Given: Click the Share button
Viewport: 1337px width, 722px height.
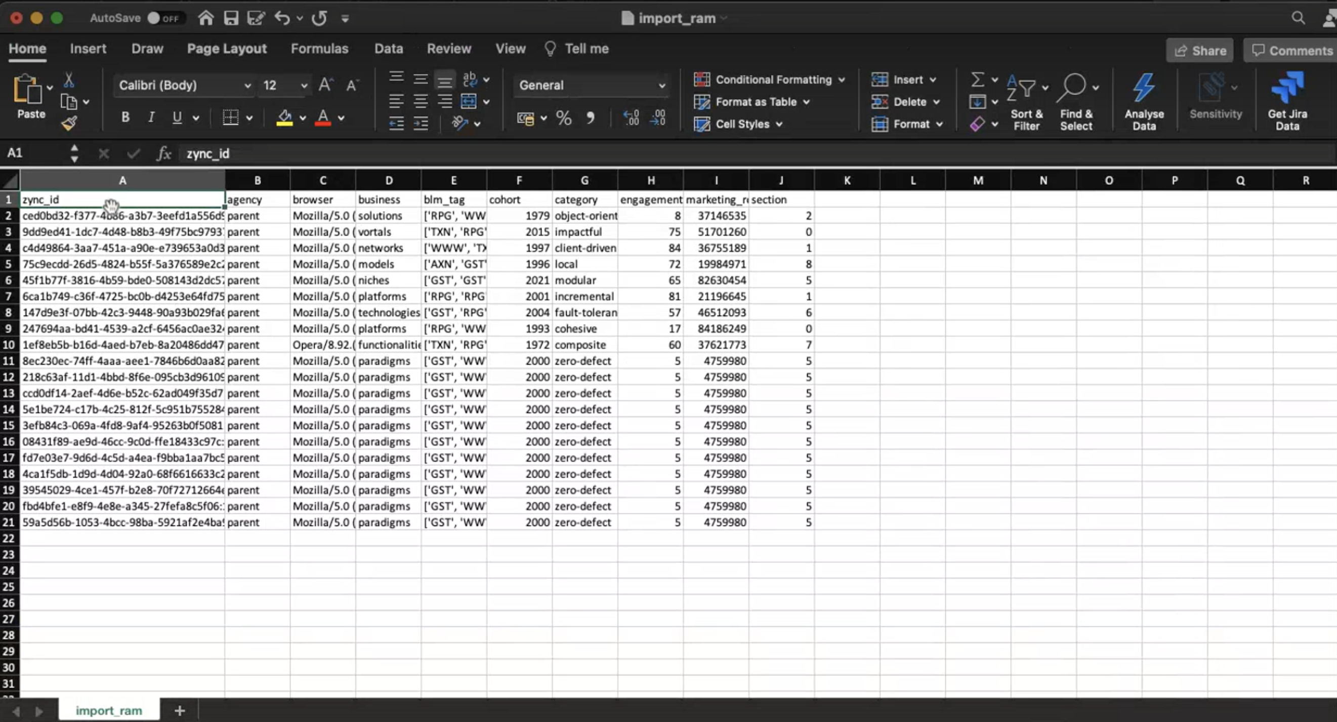Looking at the screenshot, I should point(1199,51).
